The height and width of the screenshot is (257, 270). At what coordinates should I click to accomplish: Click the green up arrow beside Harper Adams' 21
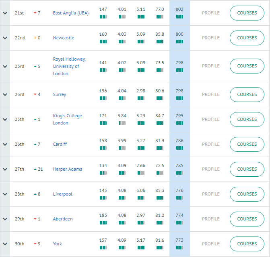[x=35, y=169]
